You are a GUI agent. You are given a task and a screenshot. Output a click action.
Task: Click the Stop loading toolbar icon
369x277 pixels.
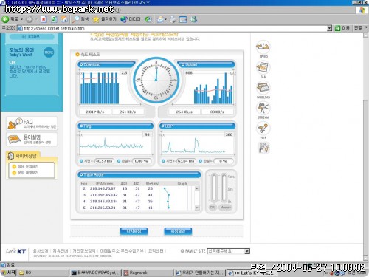coord(44,19)
